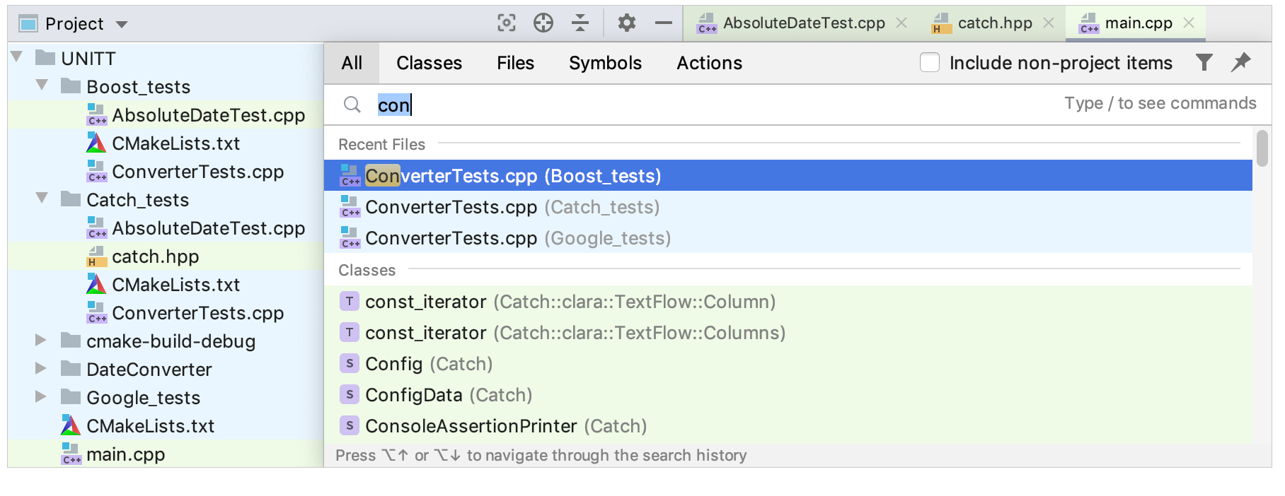Expand the cmake-build-debug folder
This screenshot has width=1285, height=496.
tap(41, 341)
